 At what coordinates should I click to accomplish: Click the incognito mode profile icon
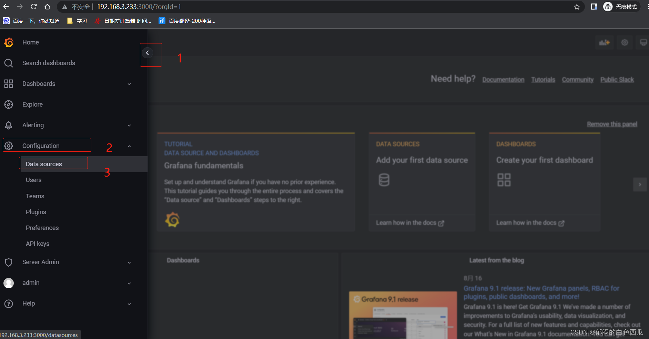608,7
